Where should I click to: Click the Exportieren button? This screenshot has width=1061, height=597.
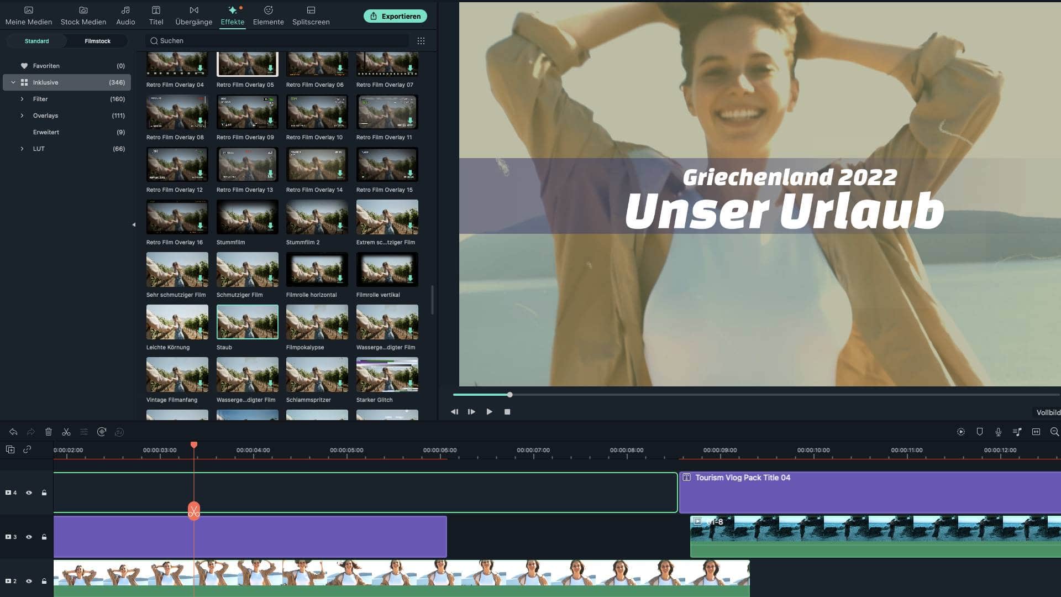[395, 16]
